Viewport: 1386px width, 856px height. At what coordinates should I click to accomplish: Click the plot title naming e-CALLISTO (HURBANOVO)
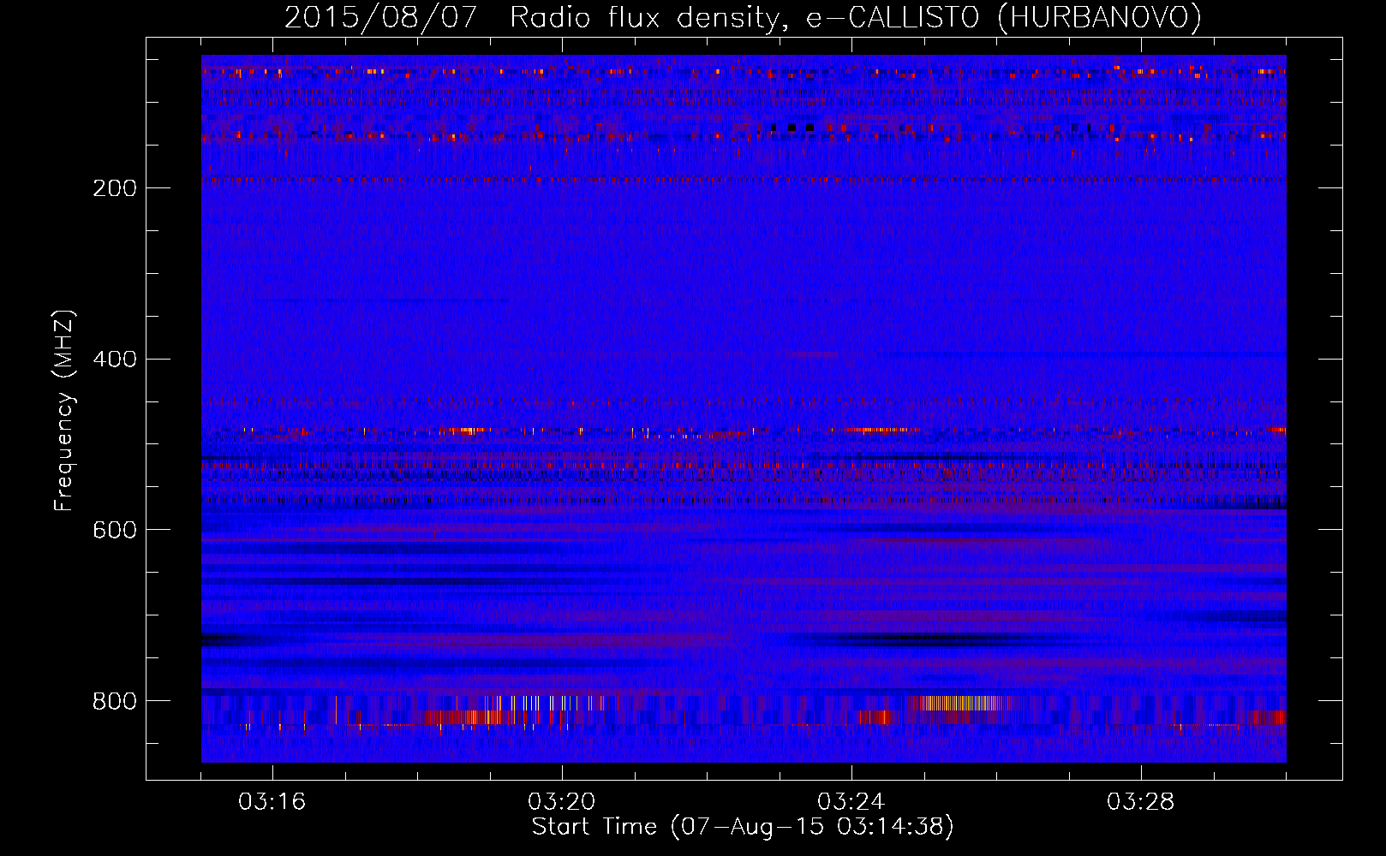click(x=743, y=18)
